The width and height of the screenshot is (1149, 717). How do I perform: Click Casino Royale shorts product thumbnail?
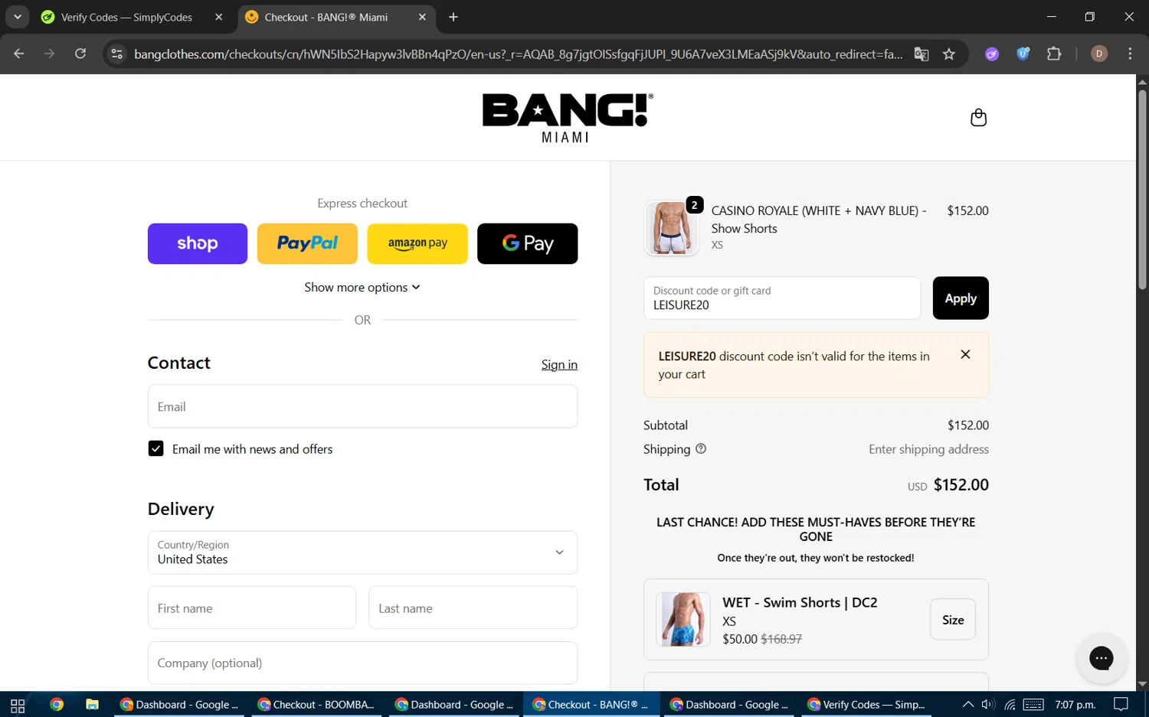(672, 227)
